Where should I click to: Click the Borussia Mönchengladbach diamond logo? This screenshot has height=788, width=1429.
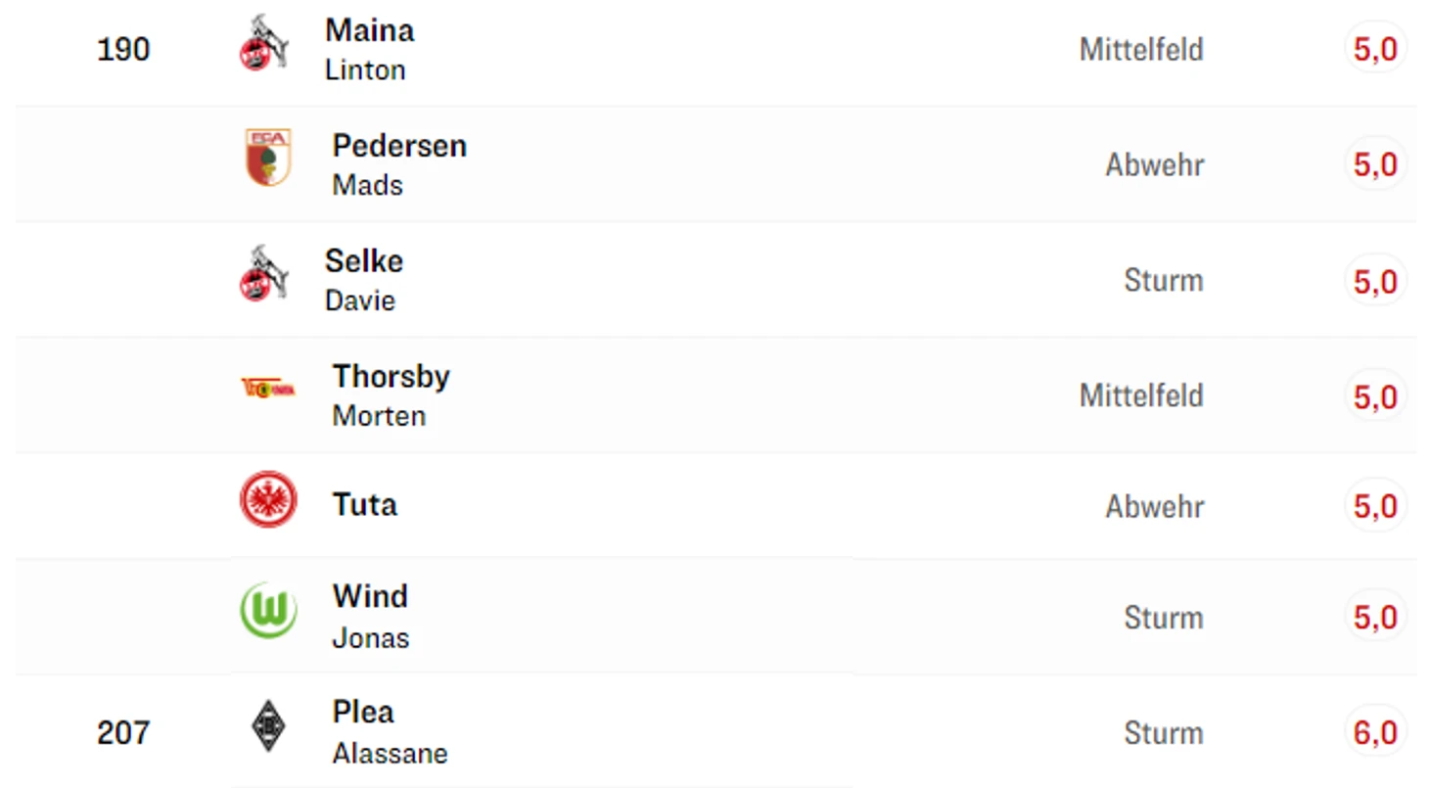268,726
